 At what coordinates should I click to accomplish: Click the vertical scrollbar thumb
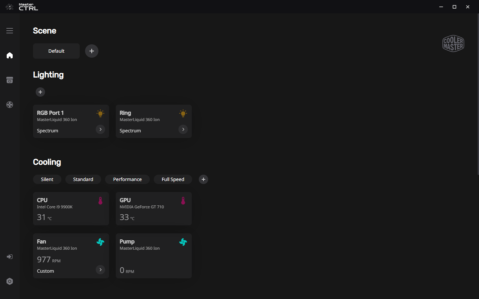coord(478,94)
